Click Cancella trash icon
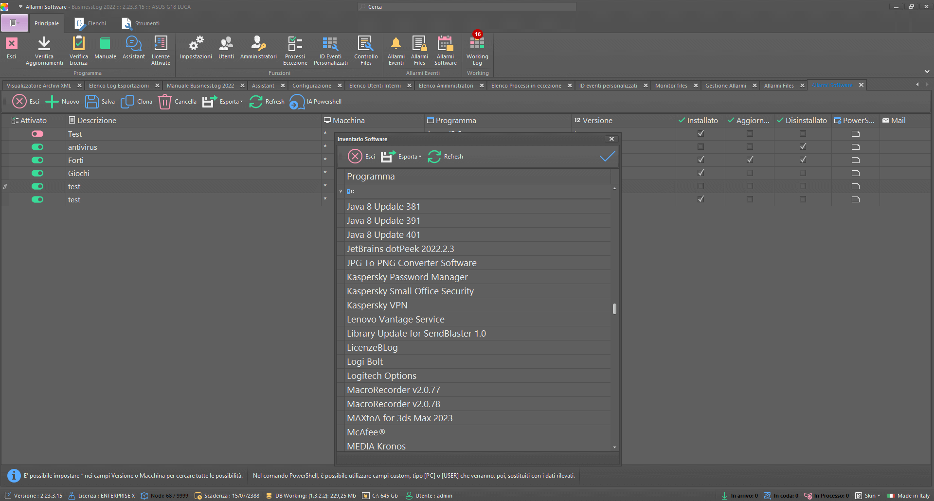Viewport: 934px width, 501px height. pos(165,102)
